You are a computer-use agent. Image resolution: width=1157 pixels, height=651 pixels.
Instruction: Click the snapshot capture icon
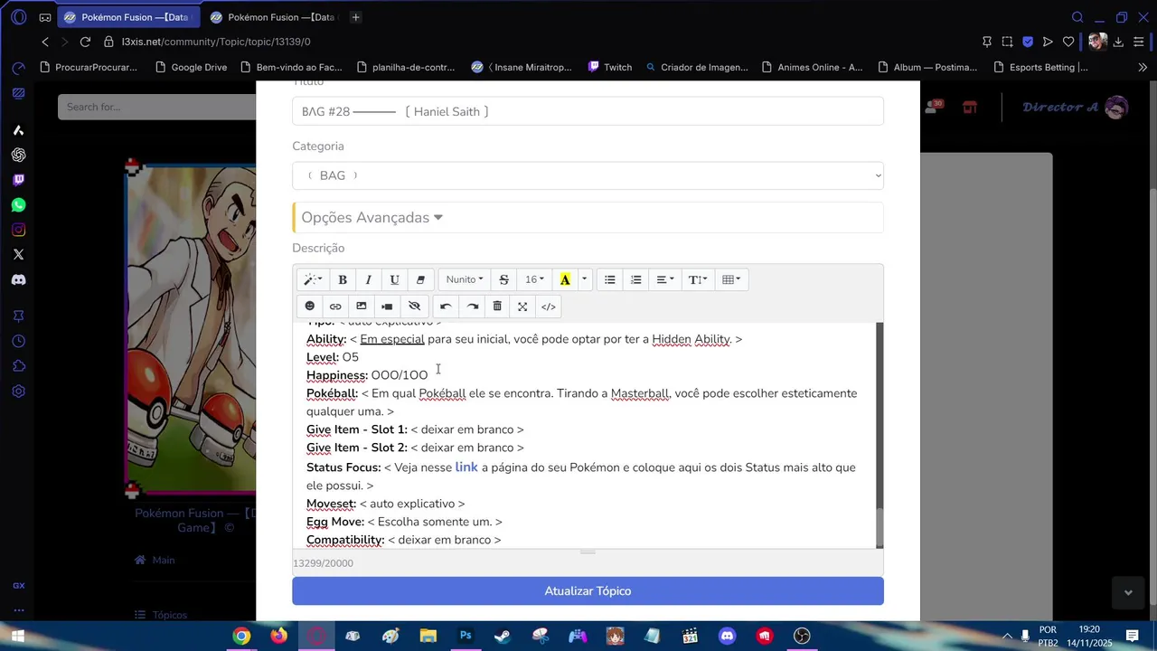point(1008,42)
